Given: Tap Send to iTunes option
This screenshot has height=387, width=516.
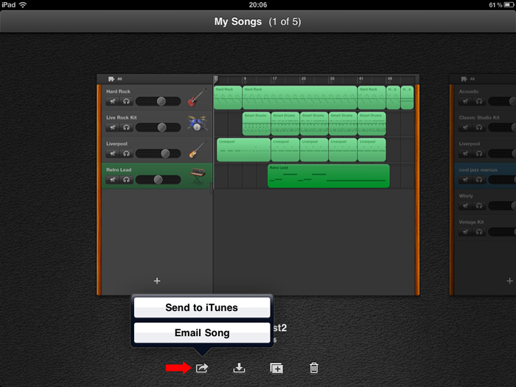Looking at the screenshot, I should pos(202,307).
